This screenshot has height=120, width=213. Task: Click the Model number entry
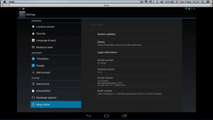tap(132, 61)
